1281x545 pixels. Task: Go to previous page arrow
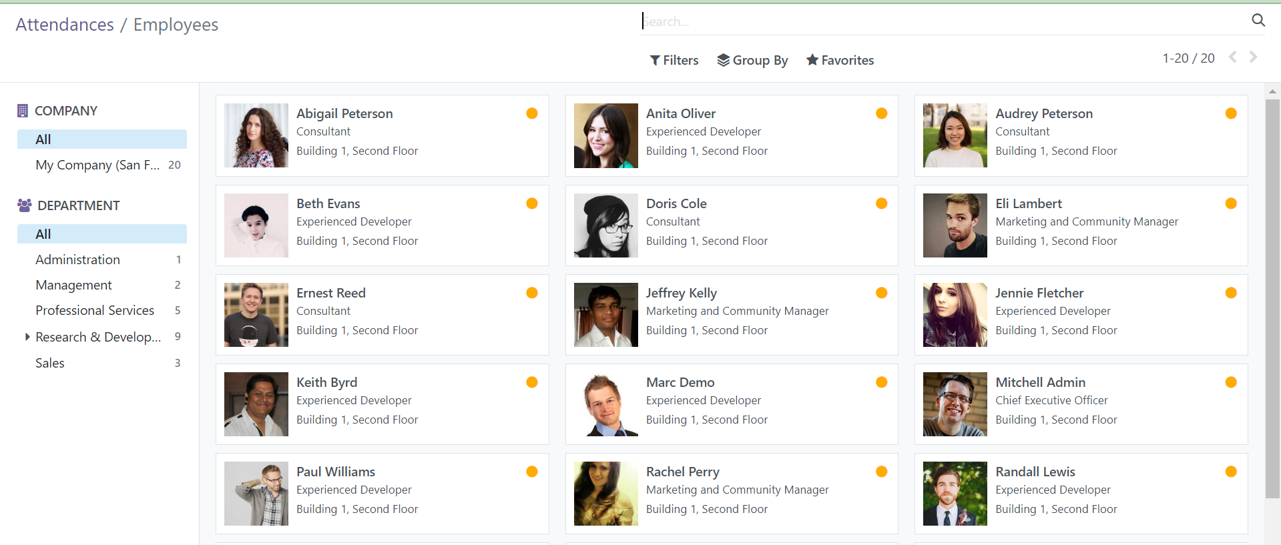pos(1232,57)
